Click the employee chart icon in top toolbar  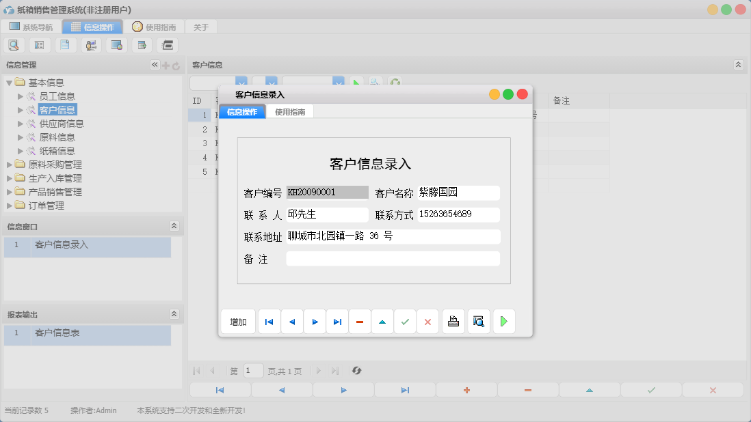(x=91, y=44)
